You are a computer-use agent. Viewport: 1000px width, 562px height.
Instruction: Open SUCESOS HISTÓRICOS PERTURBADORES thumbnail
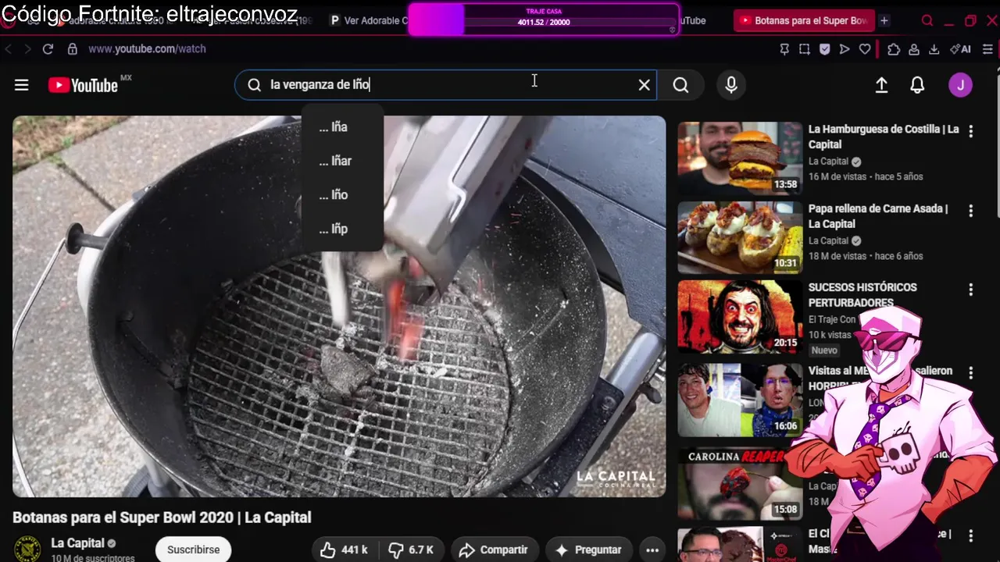[x=740, y=317]
